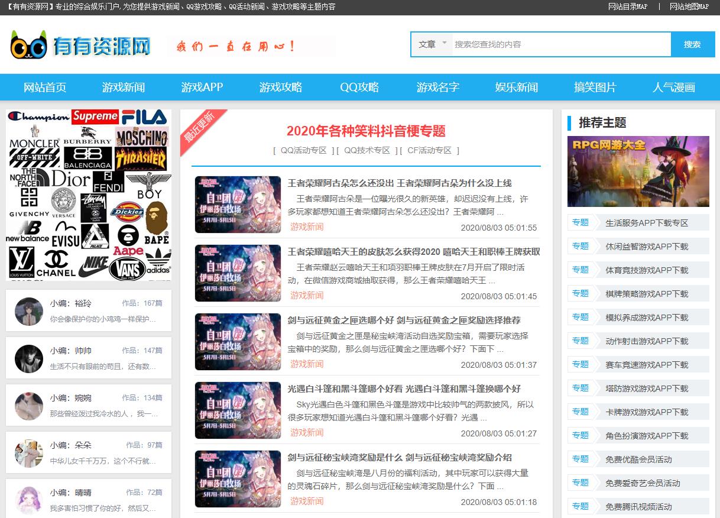Open the 文章 search type dropdown
Viewport: 720px width, 518px height.
pos(432,44)
